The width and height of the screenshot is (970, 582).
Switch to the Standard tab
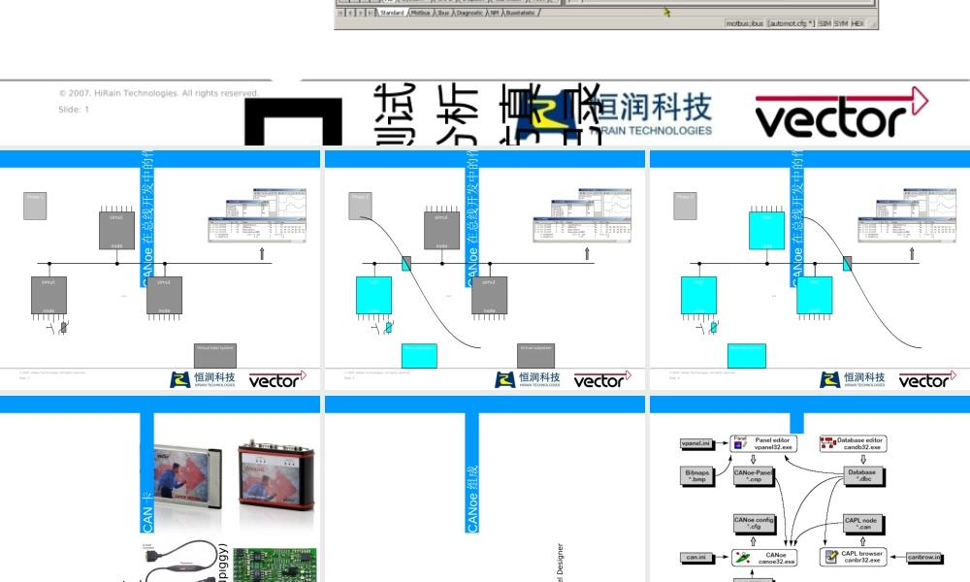pos(392,13)
